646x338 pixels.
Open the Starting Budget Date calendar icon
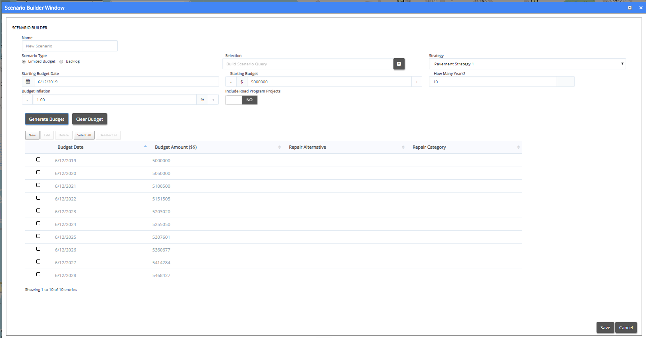pyautogui.click(x=28, y=82)
